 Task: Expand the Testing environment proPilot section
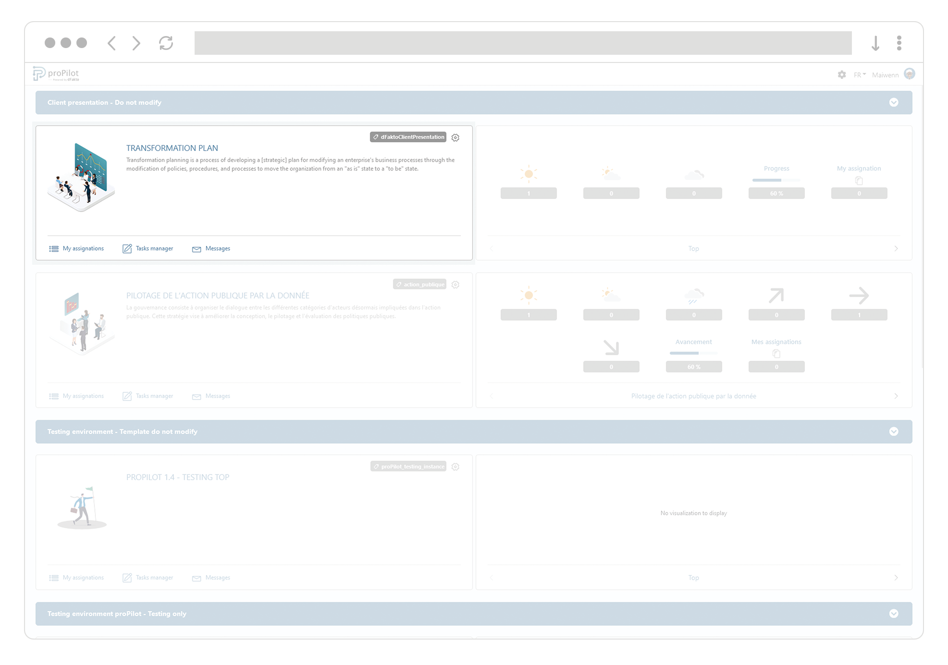894,614
